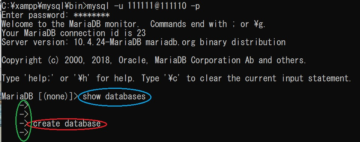Click the masked password asterisks
Viewport: 360px width, 142px height.
[92, 15]
